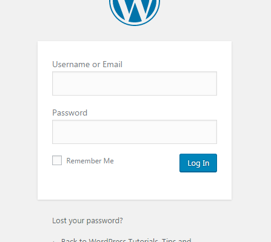Enable the Remember Me option box

point(57,160)
